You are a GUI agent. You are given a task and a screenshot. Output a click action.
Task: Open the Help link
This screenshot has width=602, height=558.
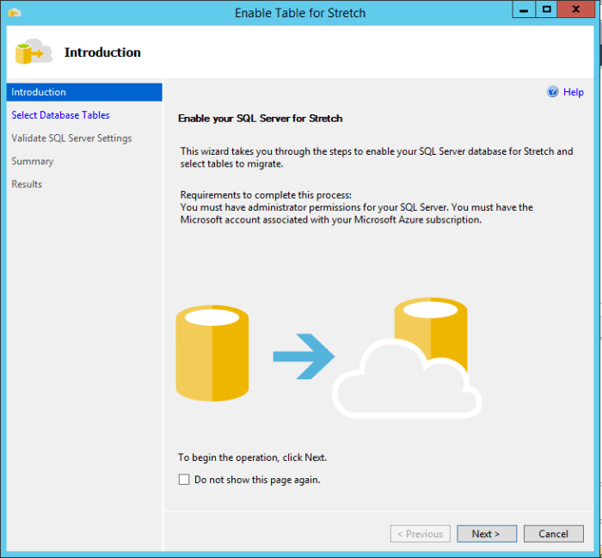(574, 92)
